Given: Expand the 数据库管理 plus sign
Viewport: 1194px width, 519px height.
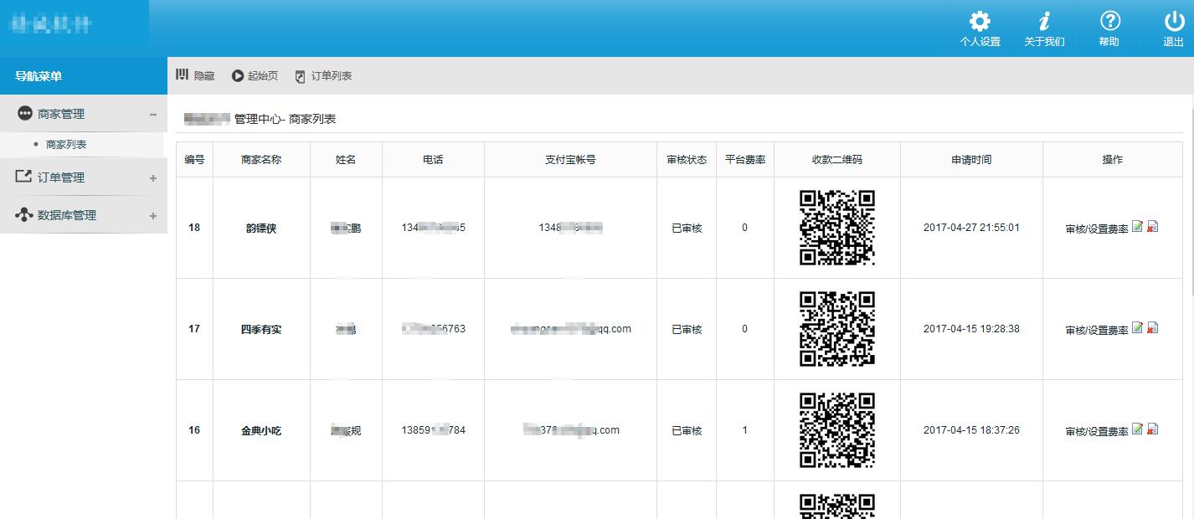Looking at the screenshot, I should [x=152, y=216].
